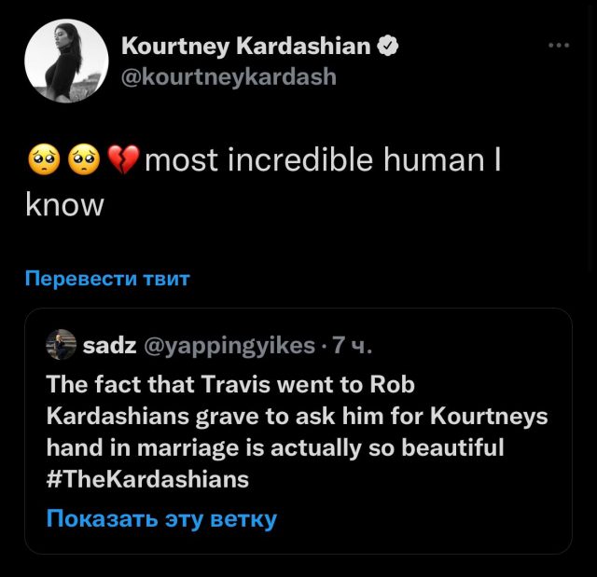Click "Rob" in the quoted tweet text
Viewport: 597px width, 577px height.
(x=392, y=383)
